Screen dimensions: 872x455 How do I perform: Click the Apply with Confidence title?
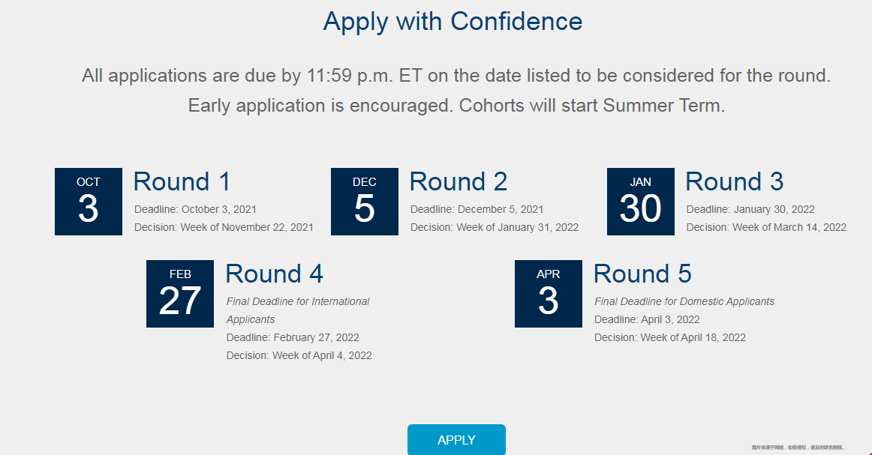tap(453, 22)
